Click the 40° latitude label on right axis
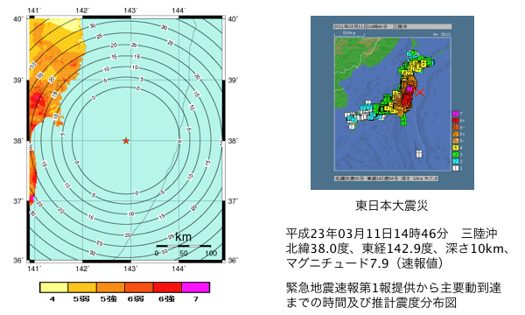Viewport: 525px width, 315px height. click(233, 19)
